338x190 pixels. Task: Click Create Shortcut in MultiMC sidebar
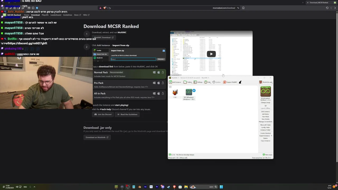click(x=265, y=133)
